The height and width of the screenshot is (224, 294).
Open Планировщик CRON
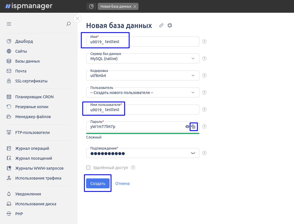34,97
